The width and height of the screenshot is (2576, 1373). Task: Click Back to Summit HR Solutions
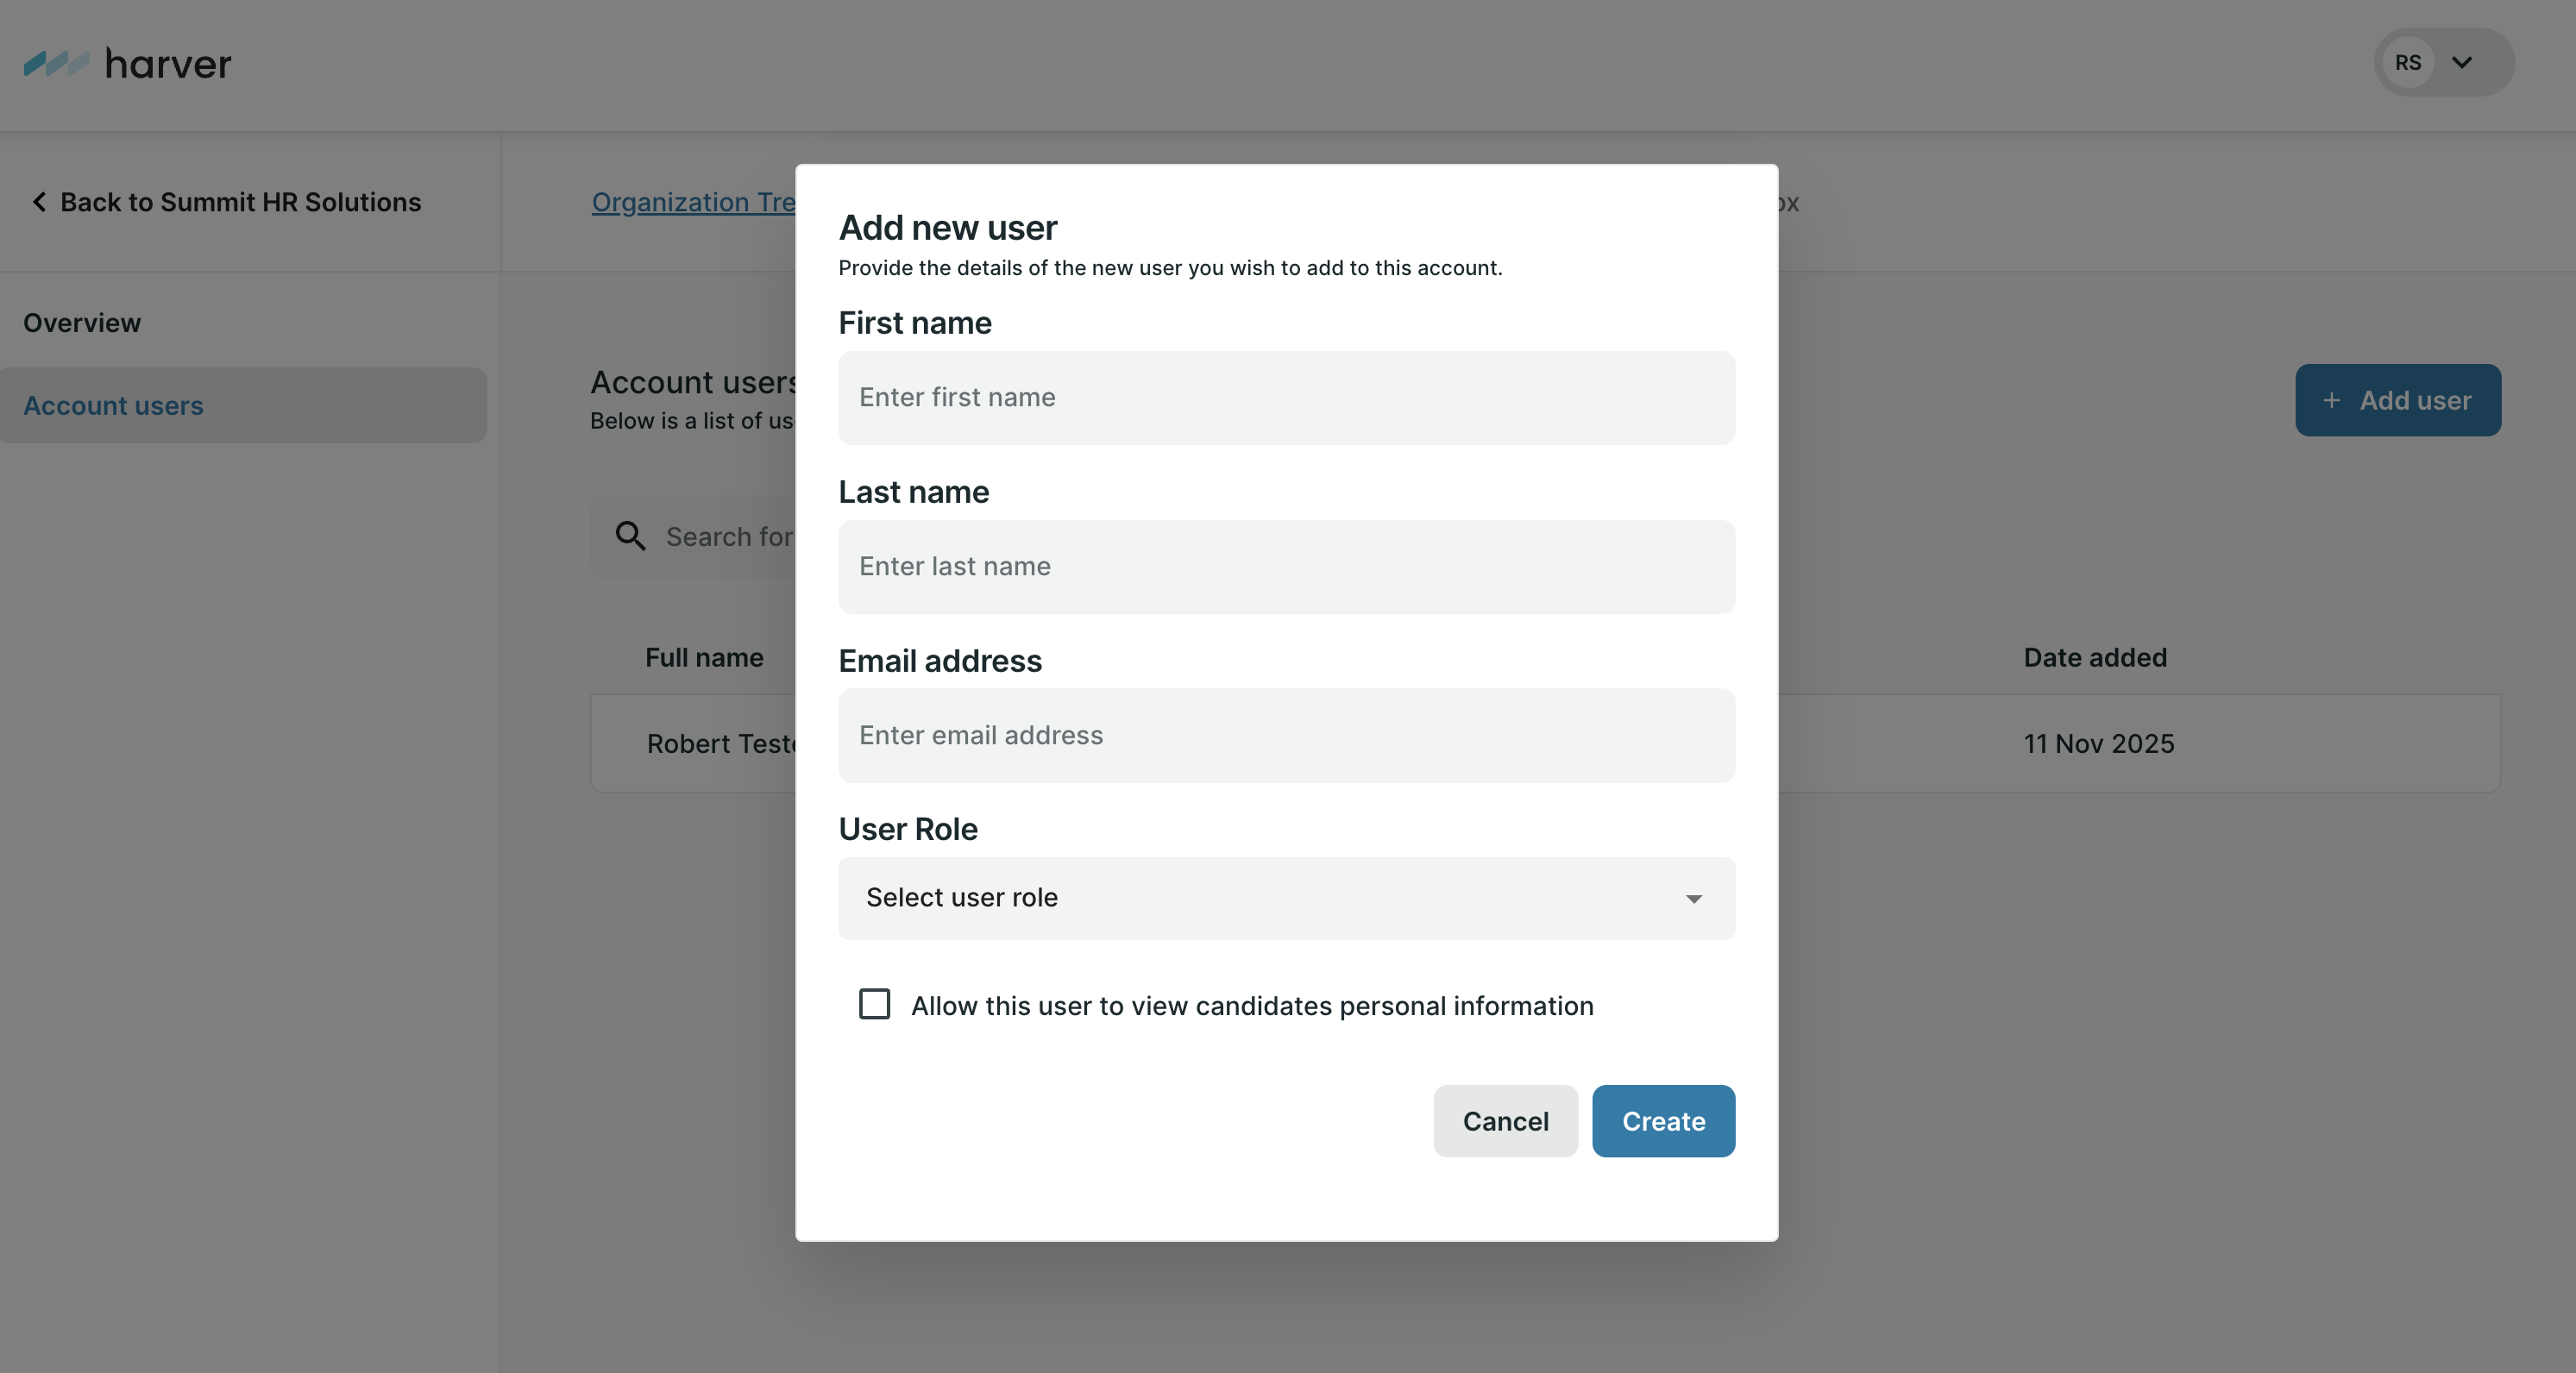tap(240, 202)
